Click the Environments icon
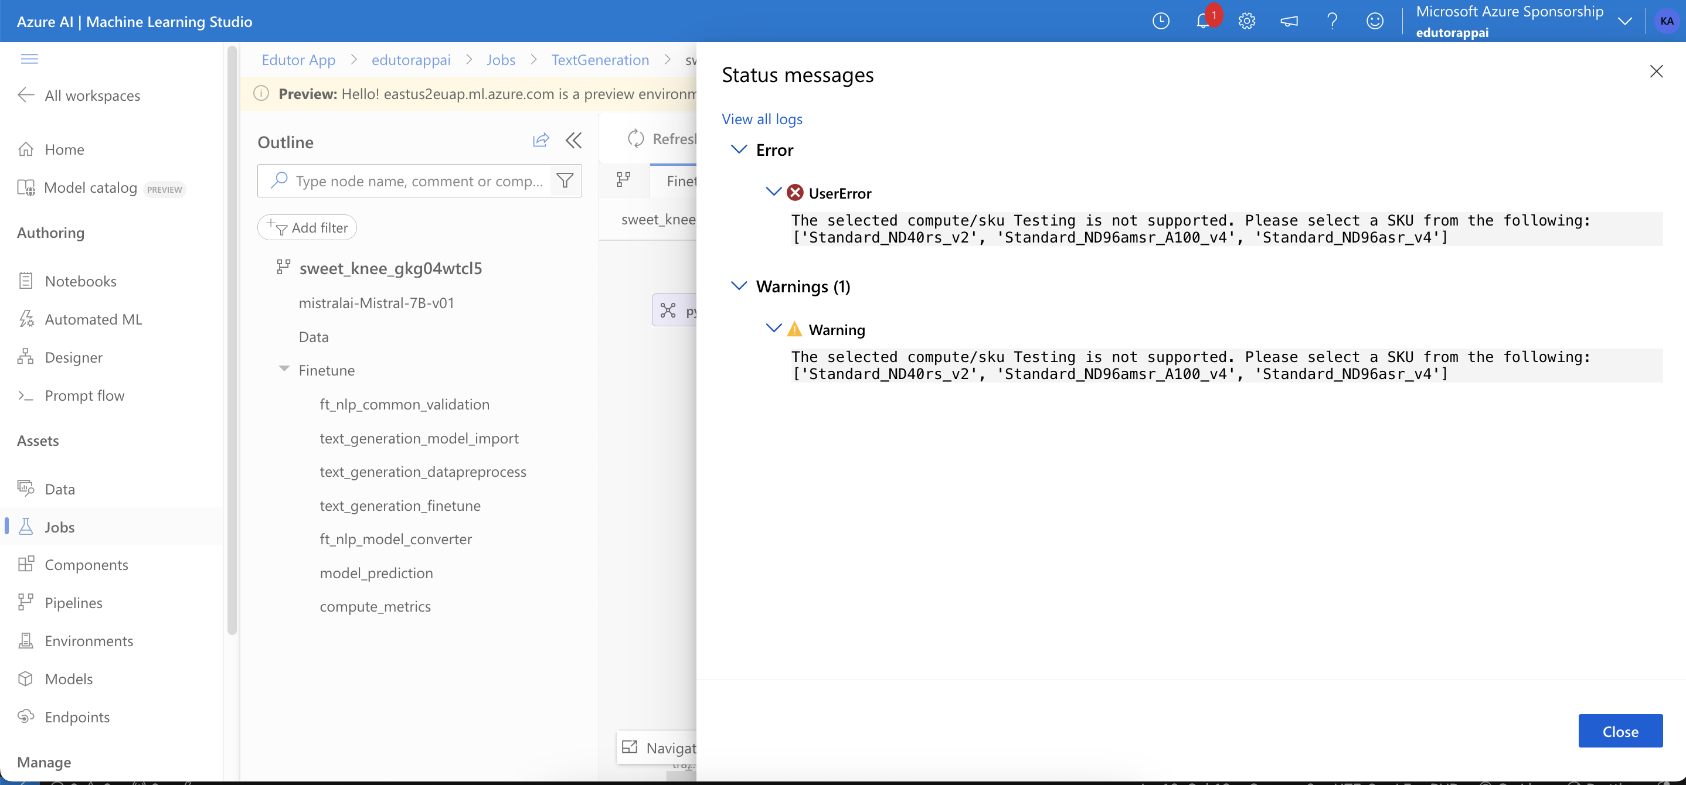1686x785 pixels. pos(26,640)
